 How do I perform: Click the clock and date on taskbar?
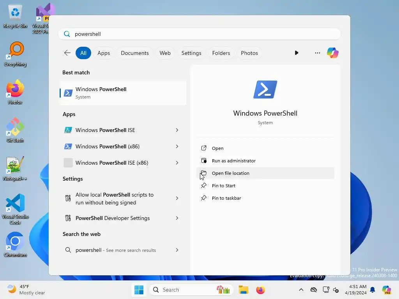click(356, 290)
